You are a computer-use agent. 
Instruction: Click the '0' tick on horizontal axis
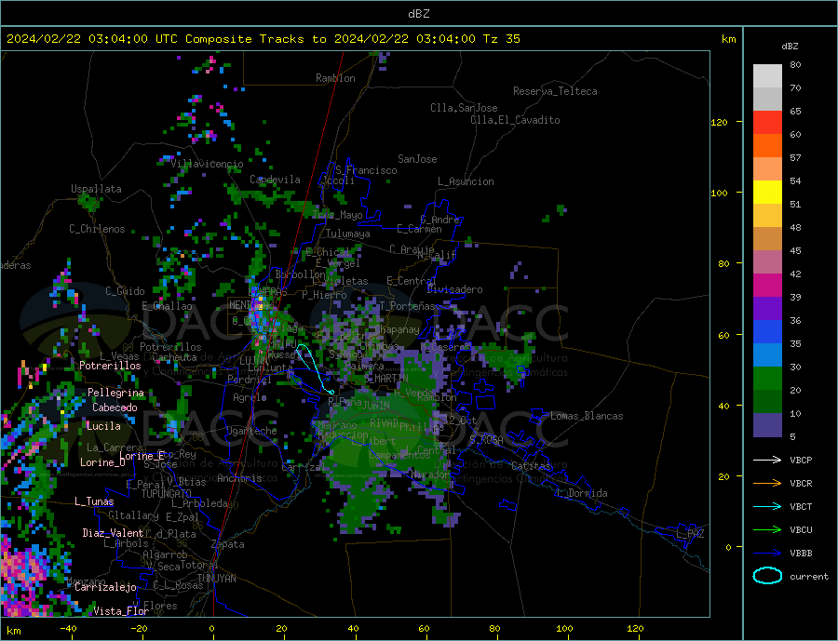point(212,629)
